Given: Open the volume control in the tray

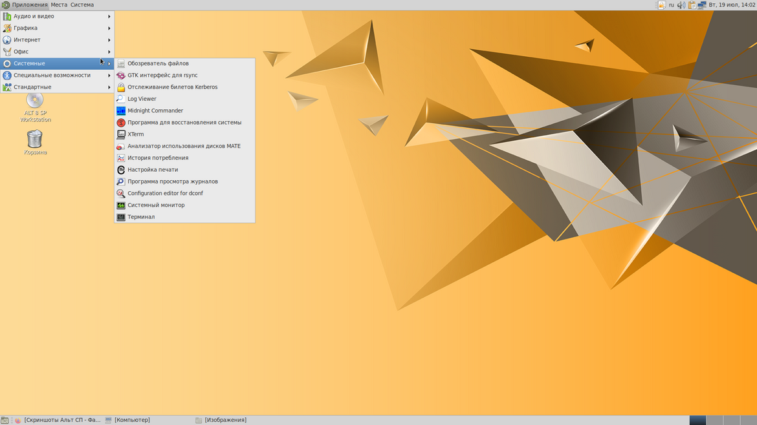Looking at the screenshot, I should tap(681, 5).
